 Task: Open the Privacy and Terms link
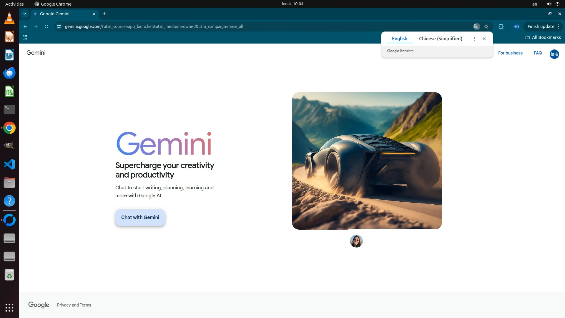tap(74, 305)
